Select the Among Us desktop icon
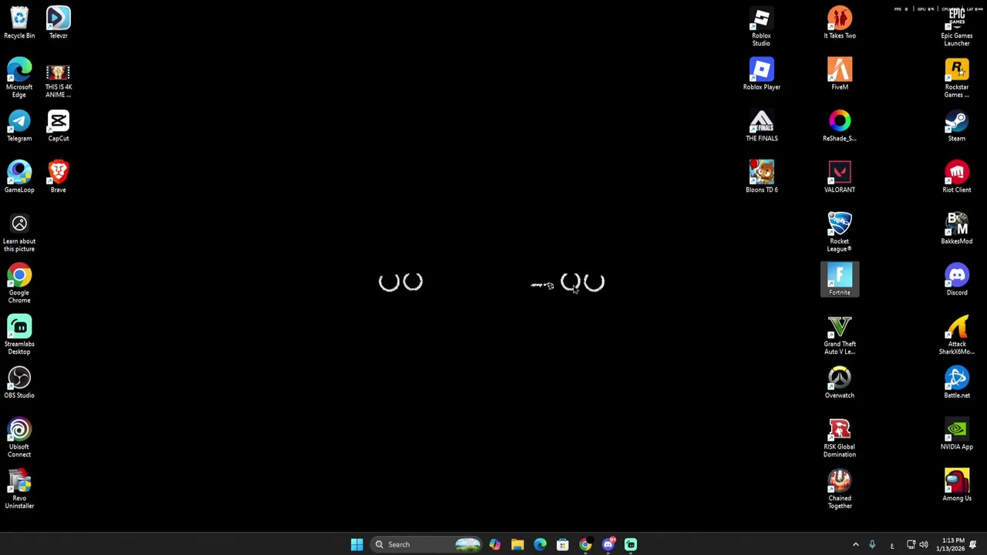The image size is (987, 555). pos(956,486)
